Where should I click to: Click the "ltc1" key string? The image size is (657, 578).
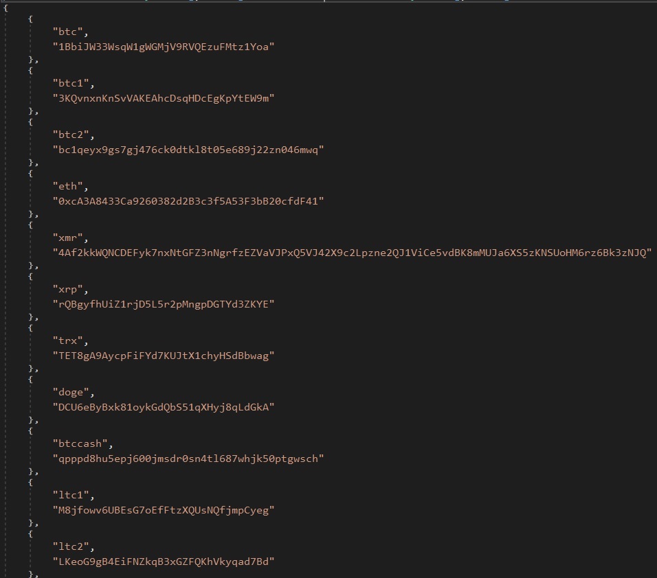point(71,495)
